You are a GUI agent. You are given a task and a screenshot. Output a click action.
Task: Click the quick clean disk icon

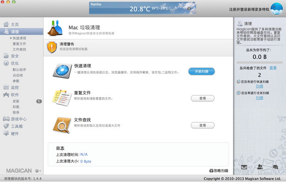tap(62, 71)
